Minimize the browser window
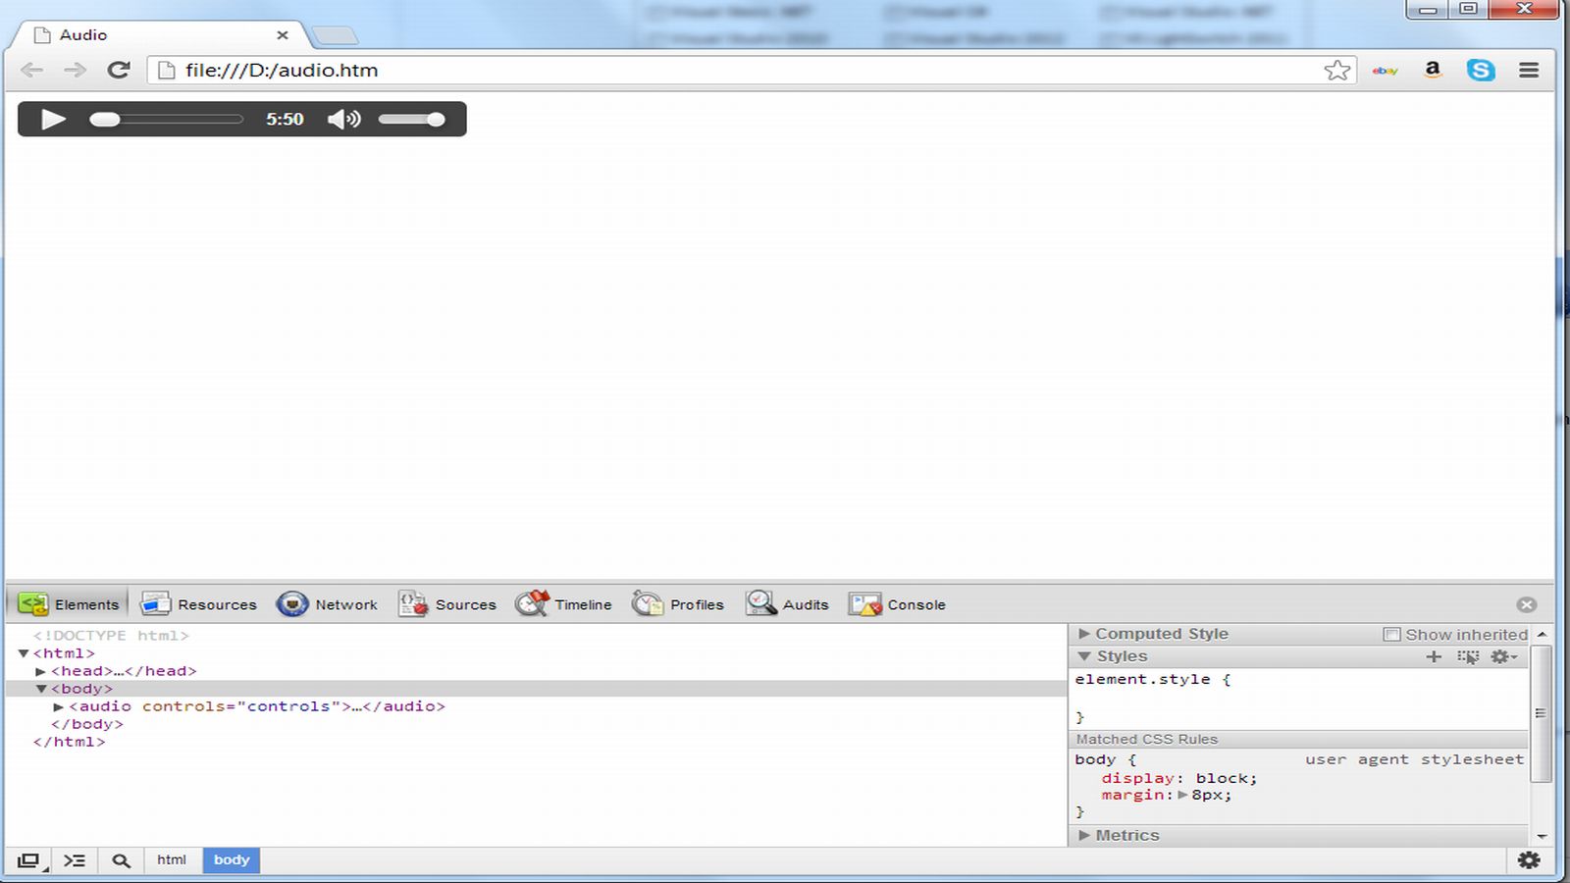The height and width of the screenshot is (883, 1570). [1428, 10]
